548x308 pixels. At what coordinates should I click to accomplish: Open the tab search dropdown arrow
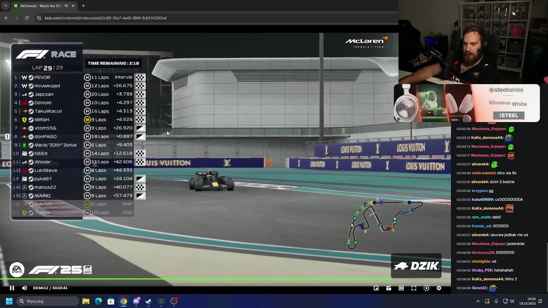click(6, 6)
